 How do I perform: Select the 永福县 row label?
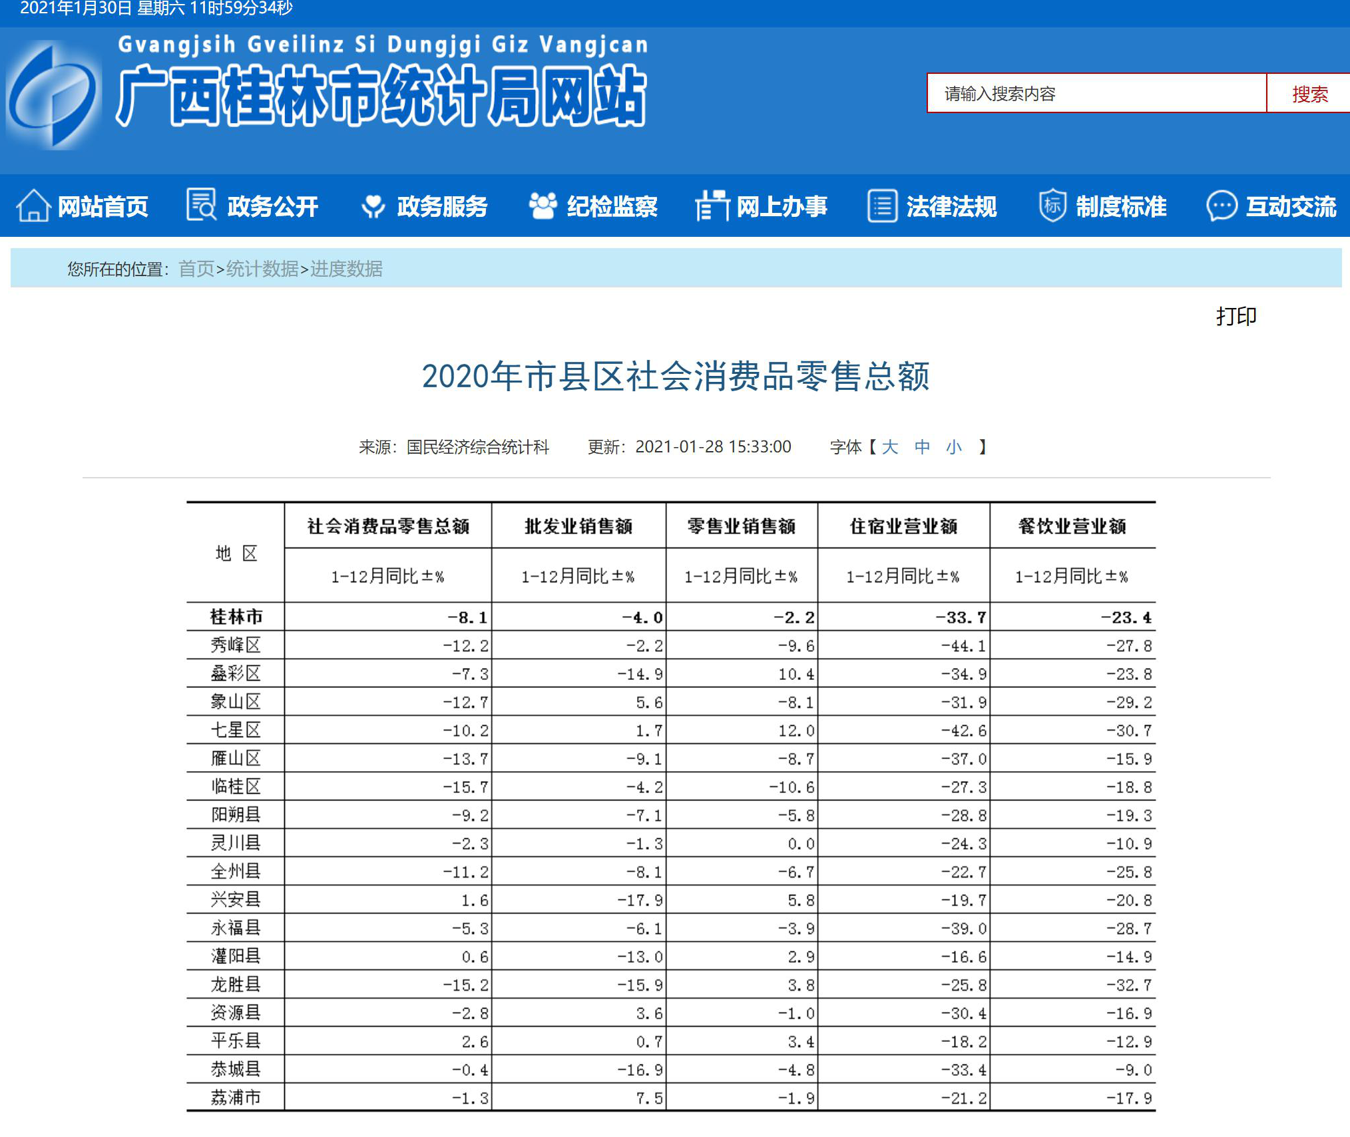click(236, 927)
